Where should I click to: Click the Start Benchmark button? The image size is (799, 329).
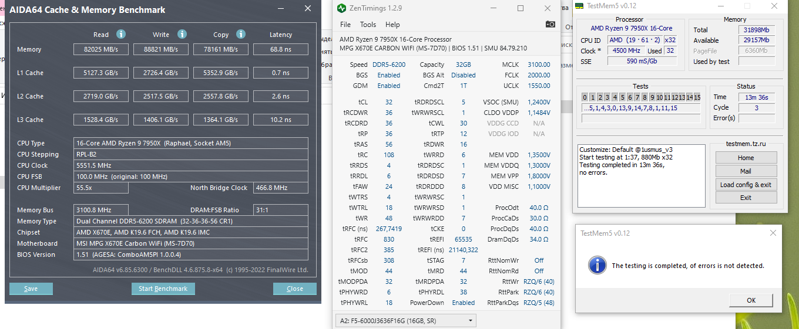point(163,289)
